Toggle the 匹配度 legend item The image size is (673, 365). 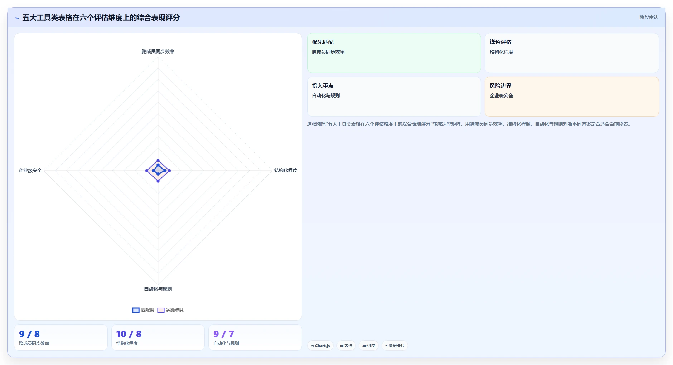(x=143, y=310)
